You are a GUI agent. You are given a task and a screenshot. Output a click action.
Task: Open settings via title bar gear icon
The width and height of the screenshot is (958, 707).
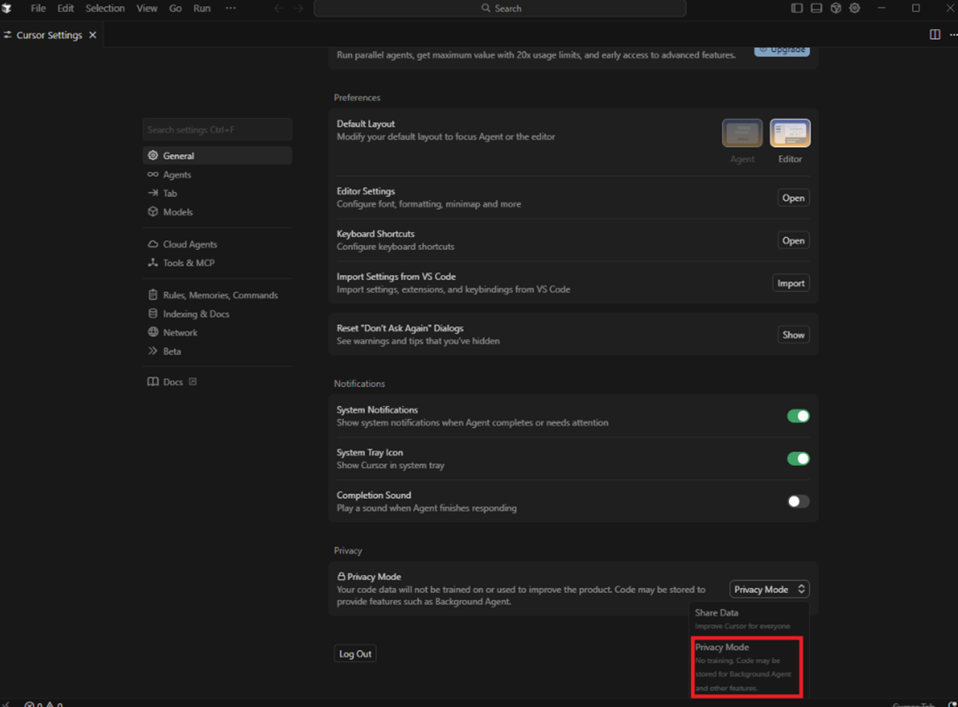point(854,8)
